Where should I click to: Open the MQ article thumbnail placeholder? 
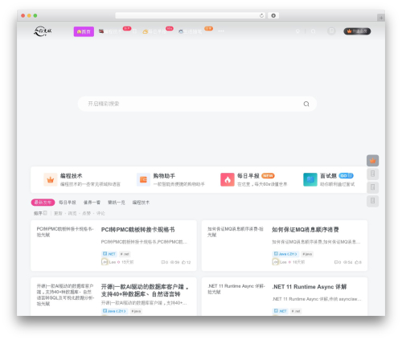click(236, 231)
